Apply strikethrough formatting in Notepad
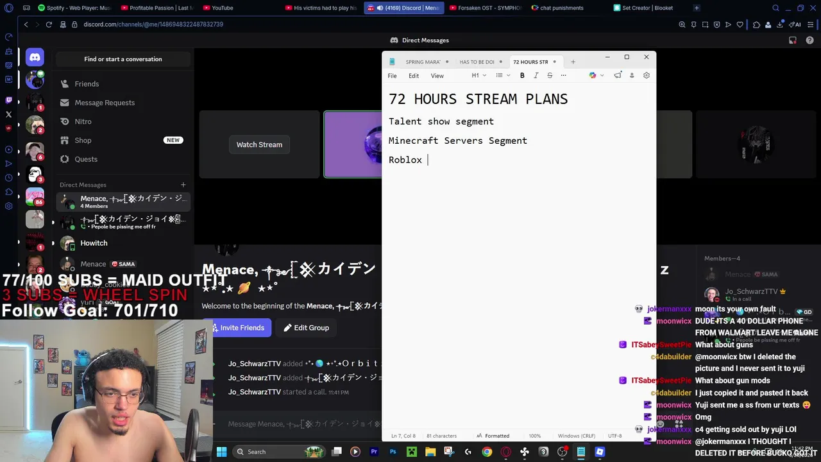The height and width of the screenshot is (462, 821). click(550, 76)
